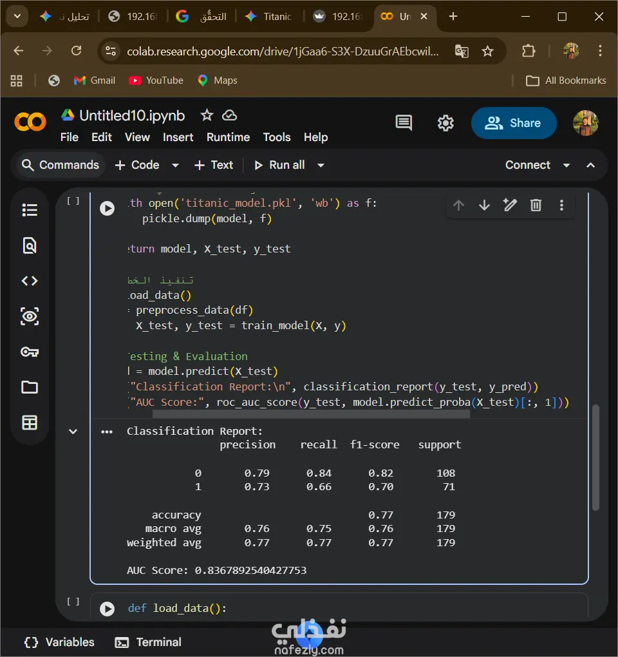Viewport: 618px width, 657px height.
Task: Click the Colab logo
Action: click(30, 122)
